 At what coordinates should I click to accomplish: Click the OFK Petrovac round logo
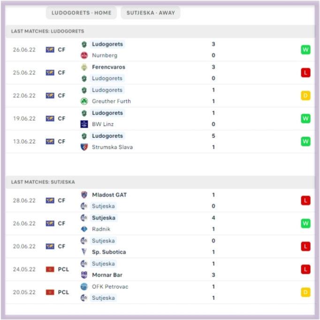pos(84,287)
